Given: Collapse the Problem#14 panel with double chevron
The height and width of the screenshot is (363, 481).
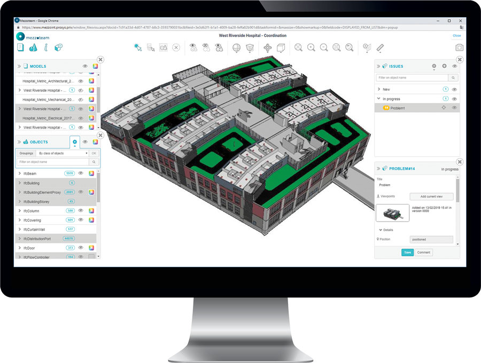Looking at the screenshot, I should tap(378, 169).
